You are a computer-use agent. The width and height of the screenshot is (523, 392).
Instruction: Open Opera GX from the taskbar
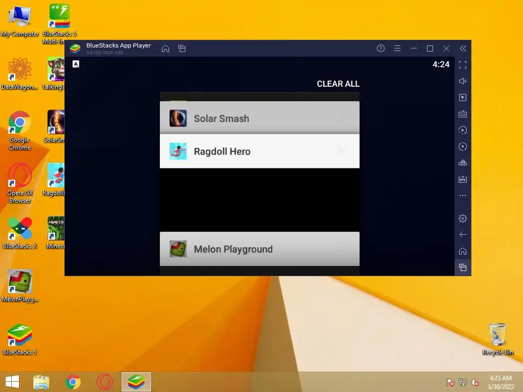click(x=104, y=382)
